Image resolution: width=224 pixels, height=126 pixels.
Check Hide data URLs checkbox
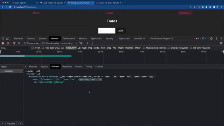pos(43,48)
